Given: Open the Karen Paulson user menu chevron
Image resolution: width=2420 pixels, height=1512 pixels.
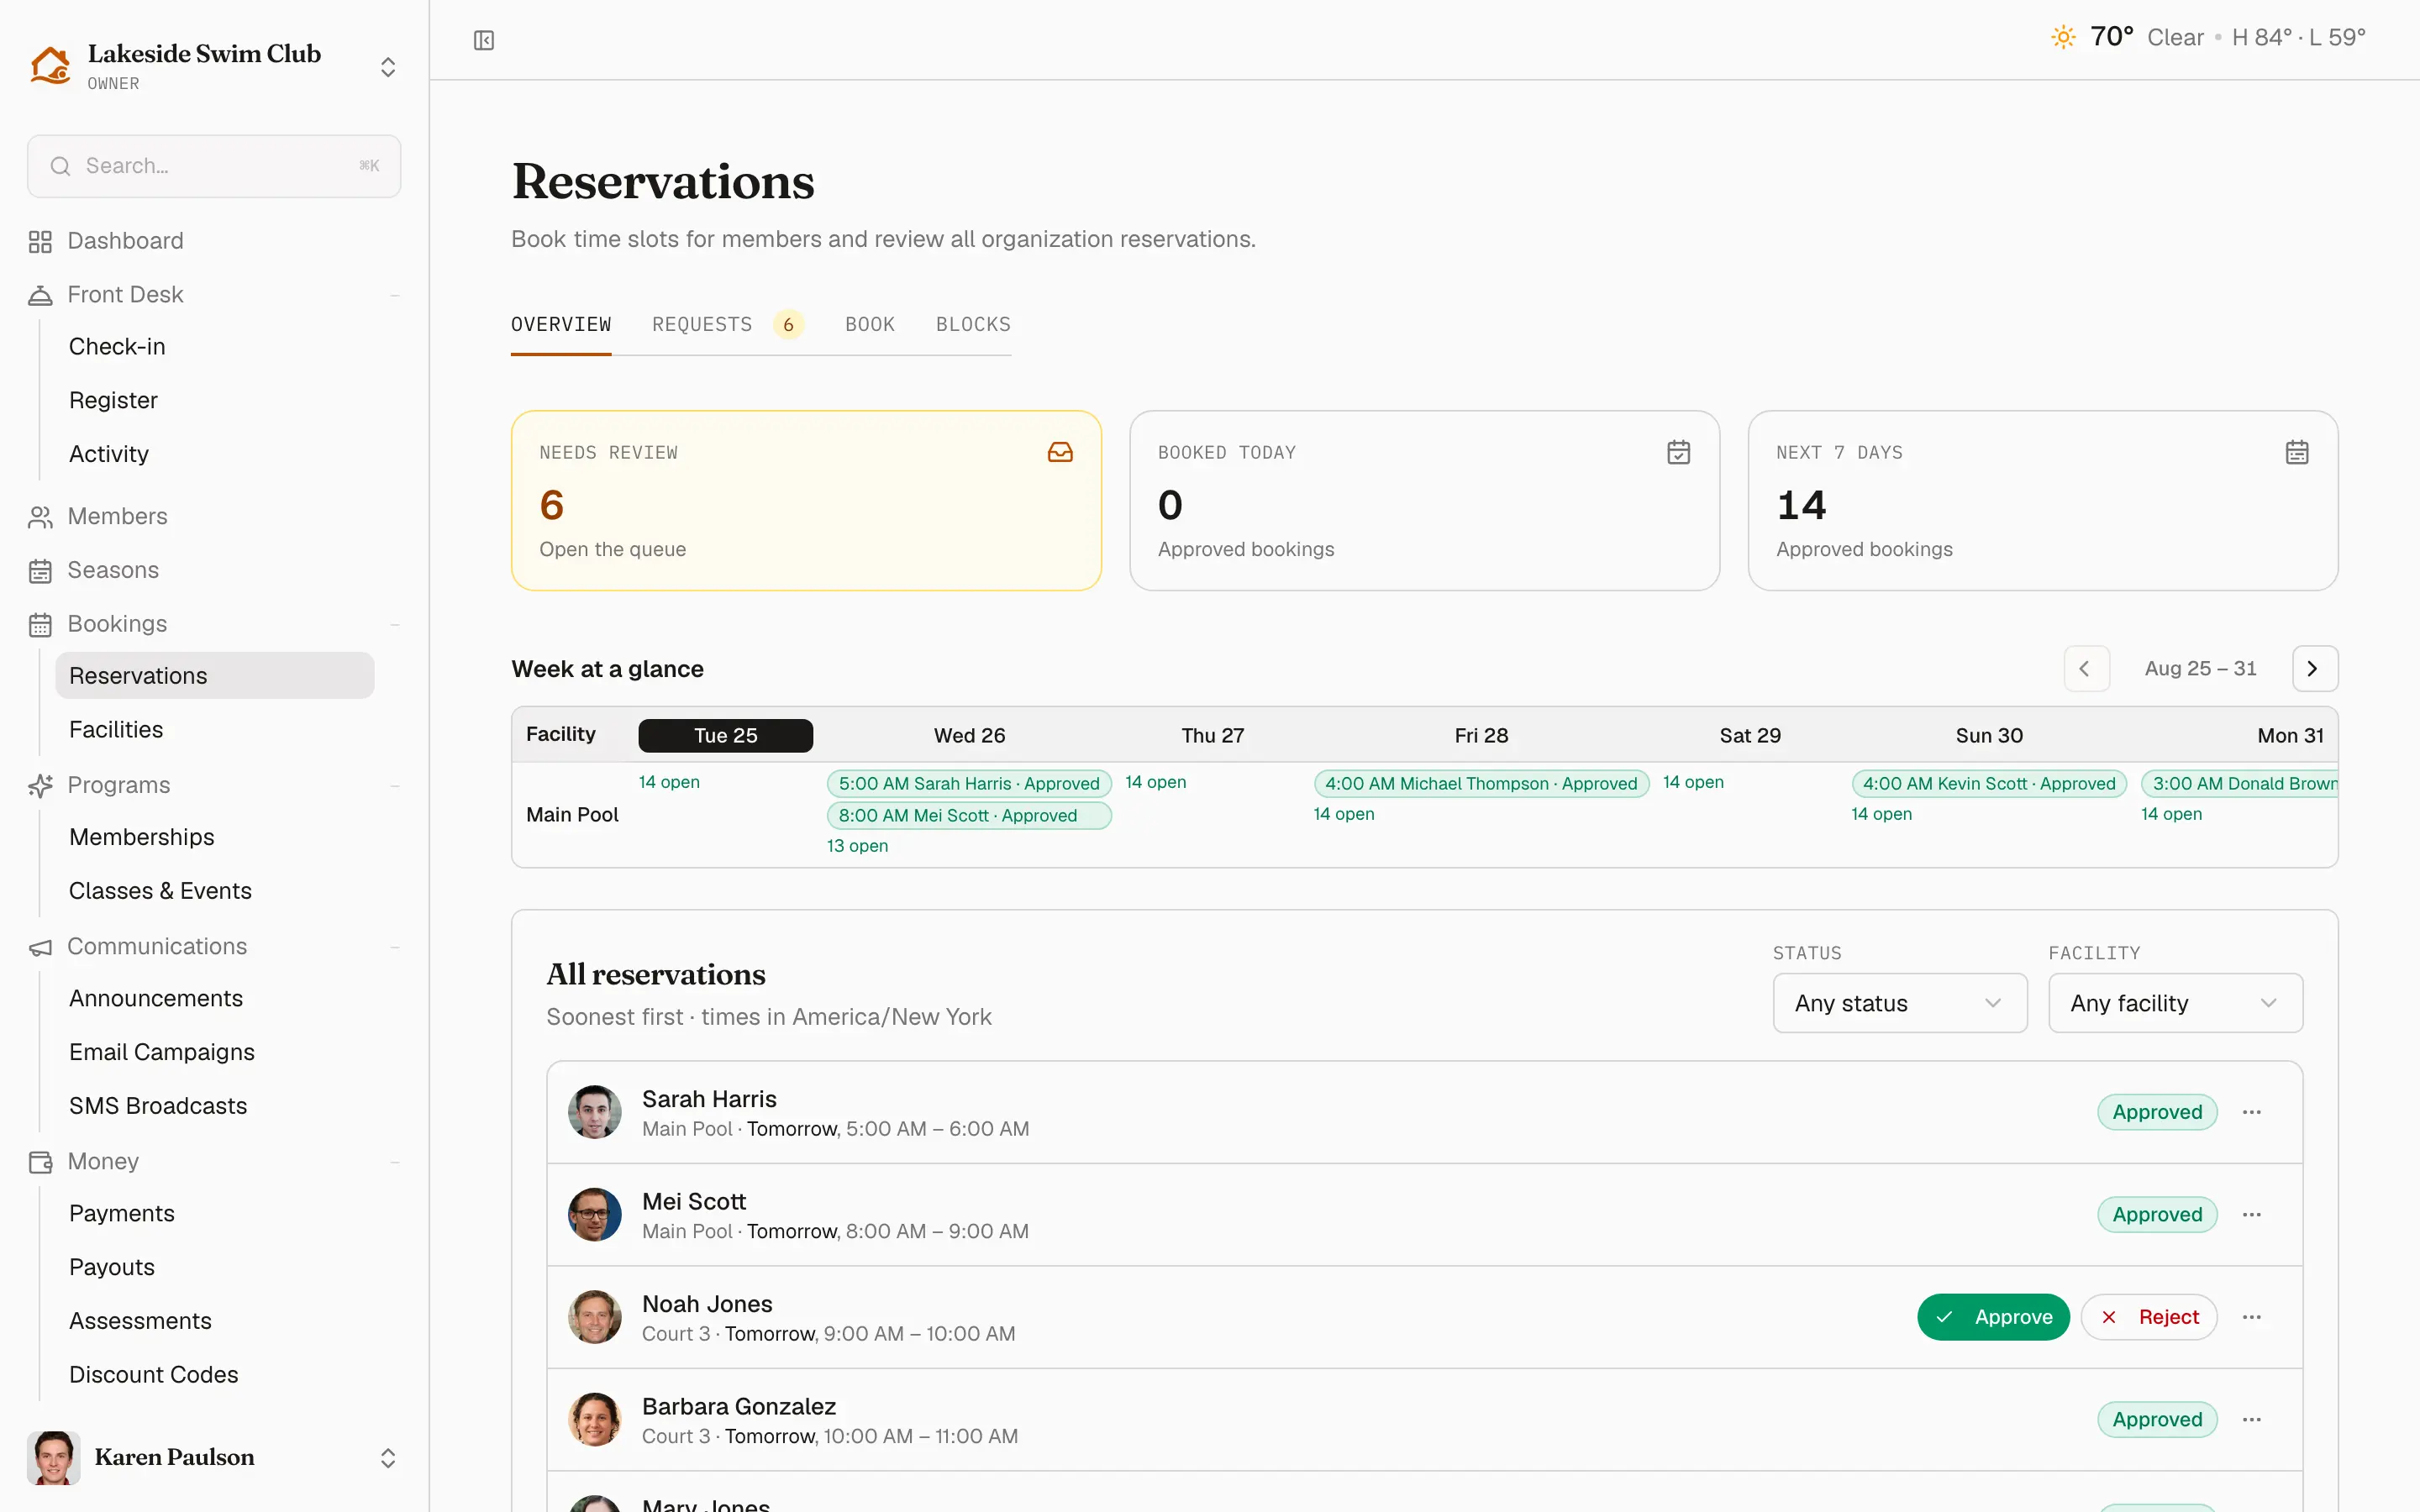Looking at the screenshot, I should [388, 1458].
